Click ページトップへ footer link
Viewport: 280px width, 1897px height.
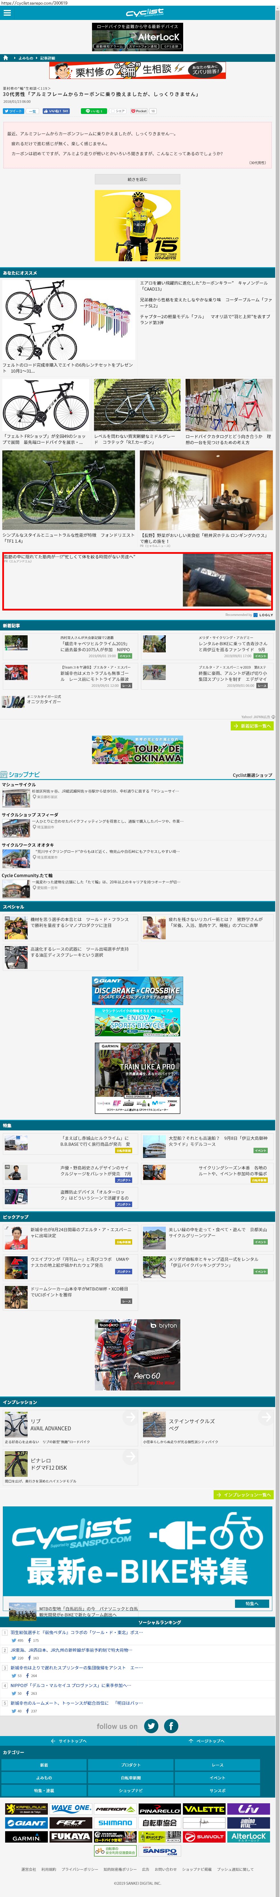tap(206, 1741)
